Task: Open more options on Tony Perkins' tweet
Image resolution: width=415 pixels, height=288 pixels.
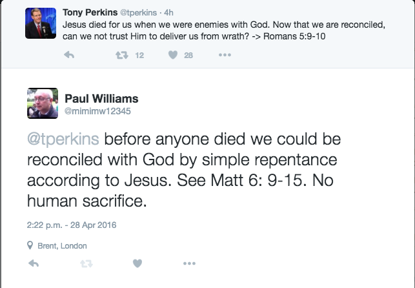Action: tap(225, 56)
